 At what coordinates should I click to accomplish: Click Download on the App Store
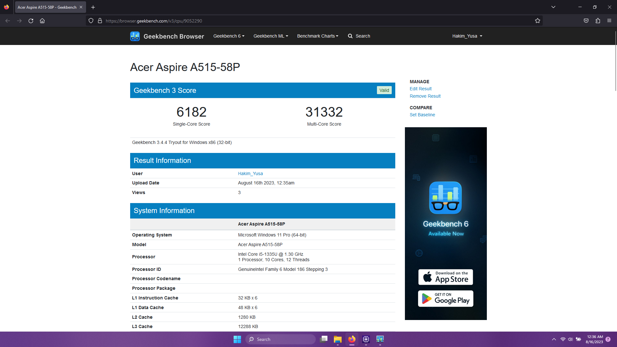pos(445,277)
